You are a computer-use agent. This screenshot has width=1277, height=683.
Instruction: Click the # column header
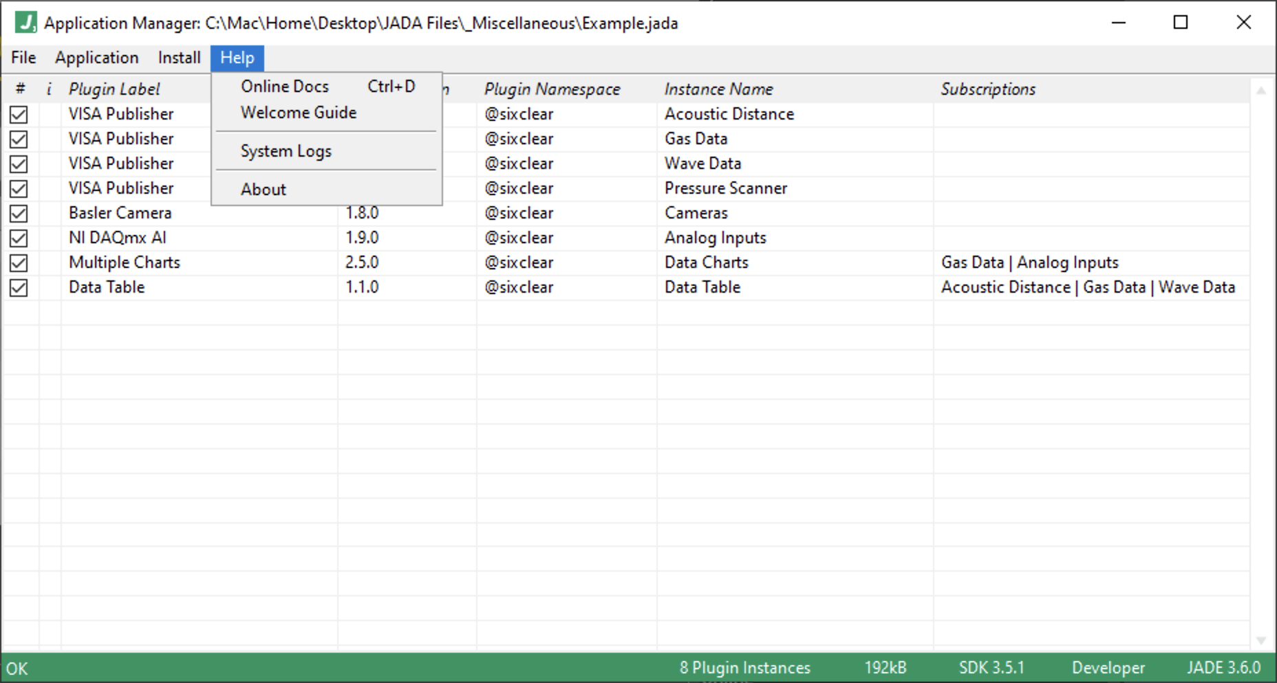pyautogui.click(x=21, y=89)
